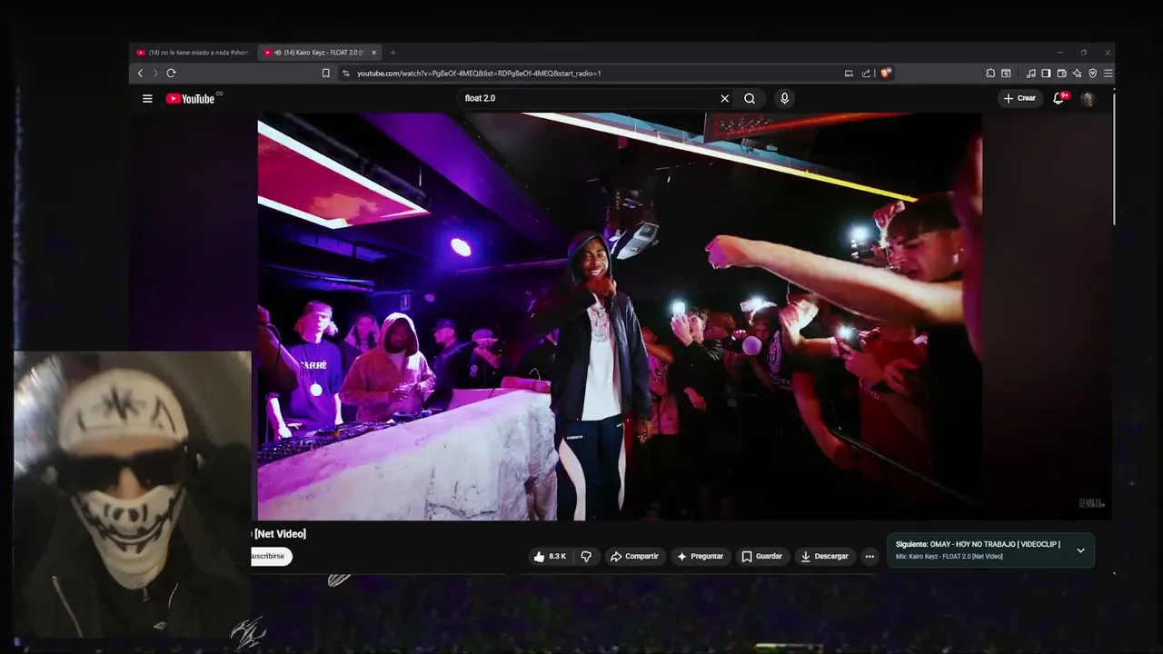Go to YouTube home via logo
Screen dimensions: 1163x654
click(x=193, y=98)
